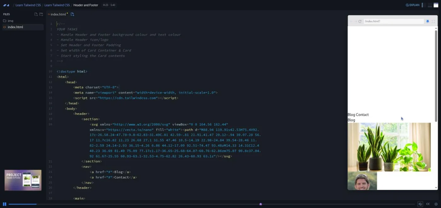The height and width of the screenshot is (208, 441).
Task: Click the 'Set Header and Footer Padding' comment
Action: [x=89, y=45]
